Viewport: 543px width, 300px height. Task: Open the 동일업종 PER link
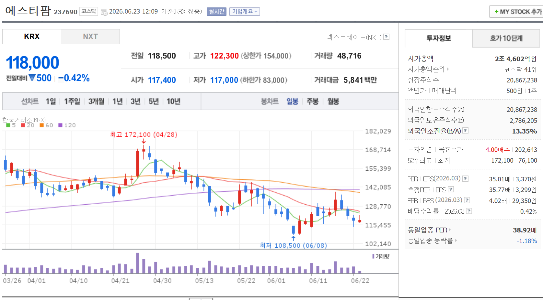point(427,230)
